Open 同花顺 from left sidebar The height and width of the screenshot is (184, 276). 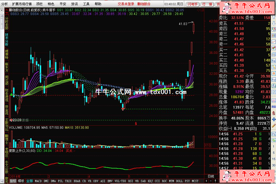coord(7,80)
